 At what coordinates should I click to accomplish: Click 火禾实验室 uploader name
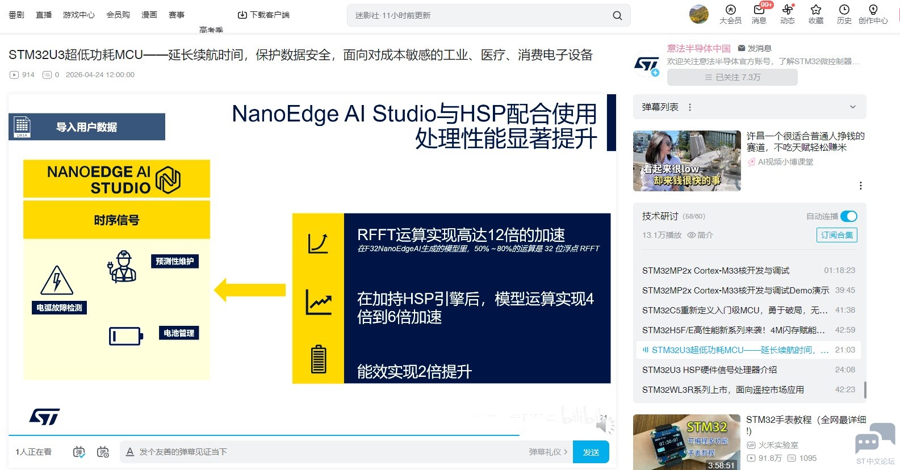778,445
